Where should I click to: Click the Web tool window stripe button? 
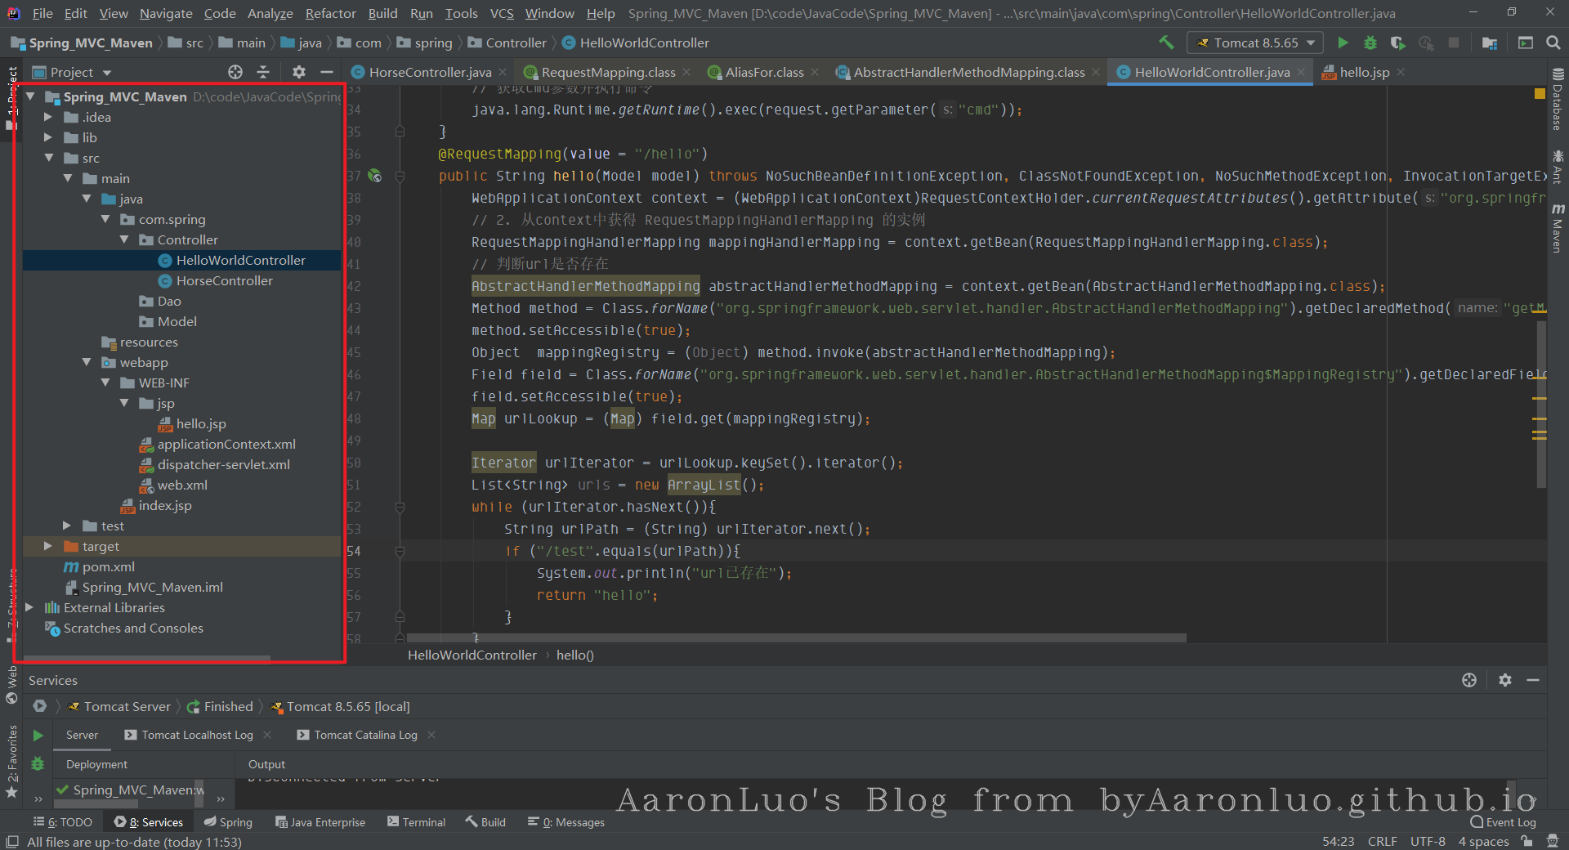11,685
